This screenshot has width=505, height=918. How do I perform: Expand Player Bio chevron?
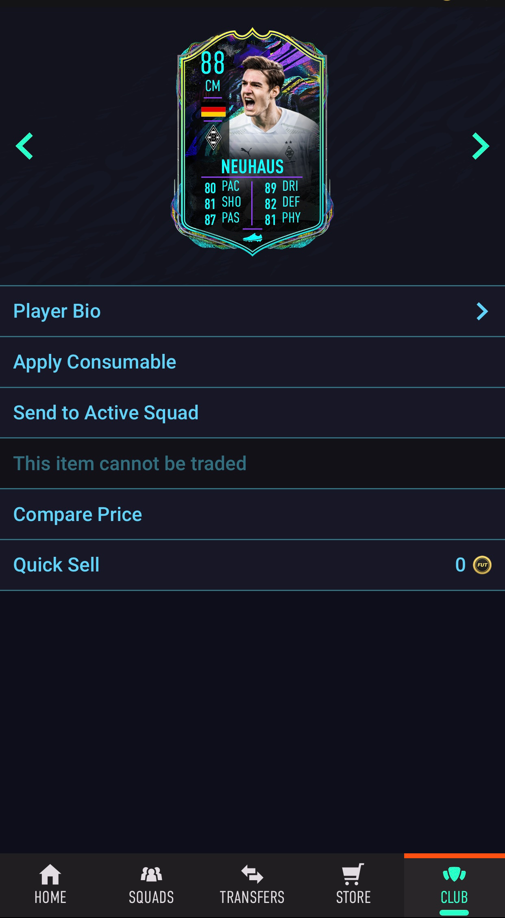(482, 311)
